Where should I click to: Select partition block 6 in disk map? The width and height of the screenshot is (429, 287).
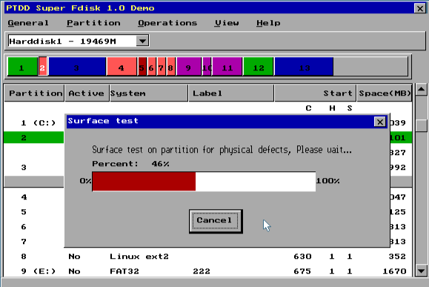pyautogui.click(x=152, y=67)
